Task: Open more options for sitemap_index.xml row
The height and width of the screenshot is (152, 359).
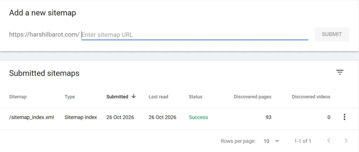Action: [344, 117]
